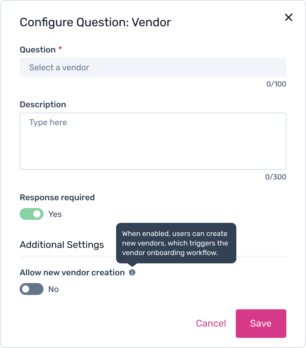306x348 pixels.
Task: Click the red required asterisk by Question
Action: coord(60,49)
